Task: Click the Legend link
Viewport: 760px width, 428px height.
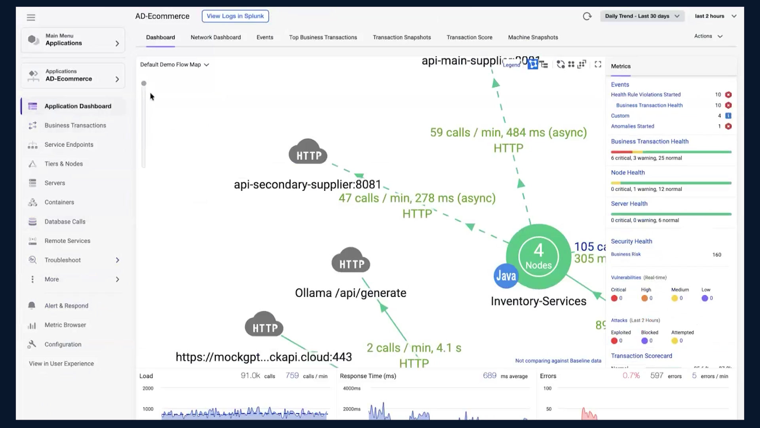Action: coord(511,65)
